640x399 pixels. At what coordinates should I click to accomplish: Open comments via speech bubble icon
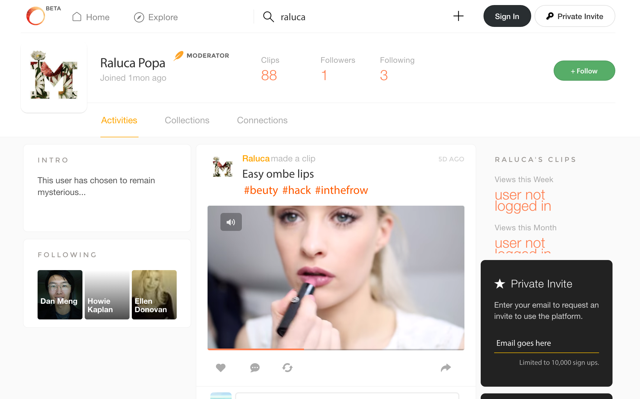255,368
